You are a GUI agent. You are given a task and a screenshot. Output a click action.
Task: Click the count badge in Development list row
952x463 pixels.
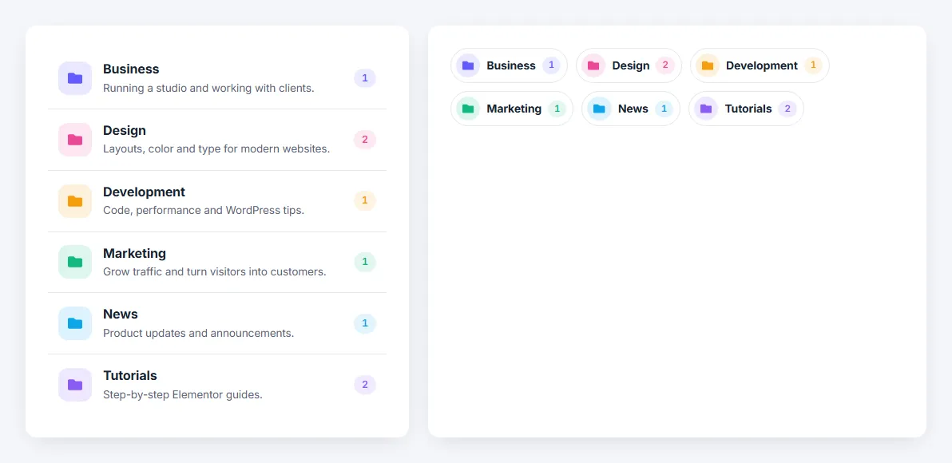tap(365, 201)
